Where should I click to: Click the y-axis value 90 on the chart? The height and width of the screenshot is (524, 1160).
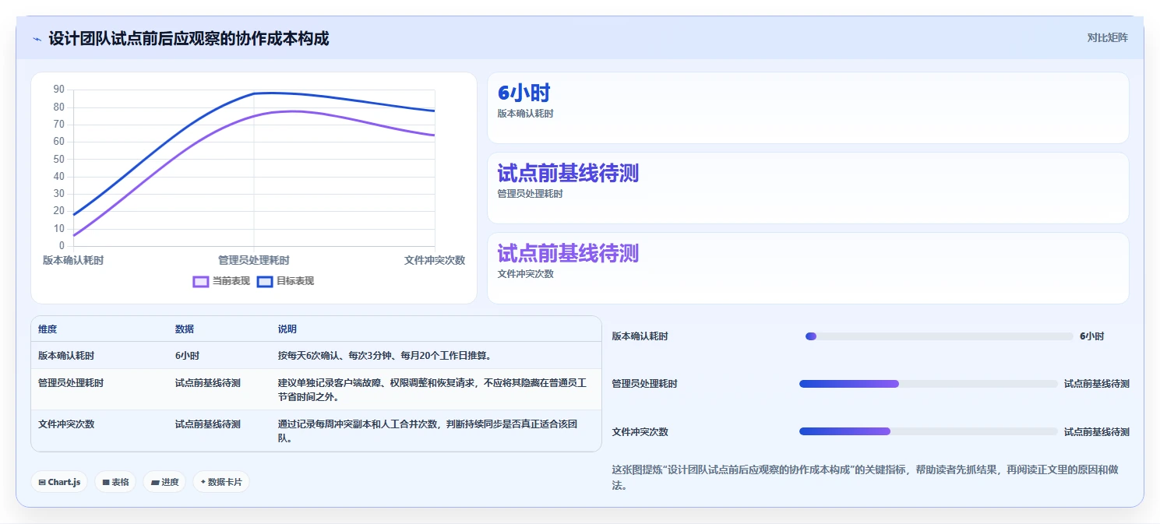59,90
